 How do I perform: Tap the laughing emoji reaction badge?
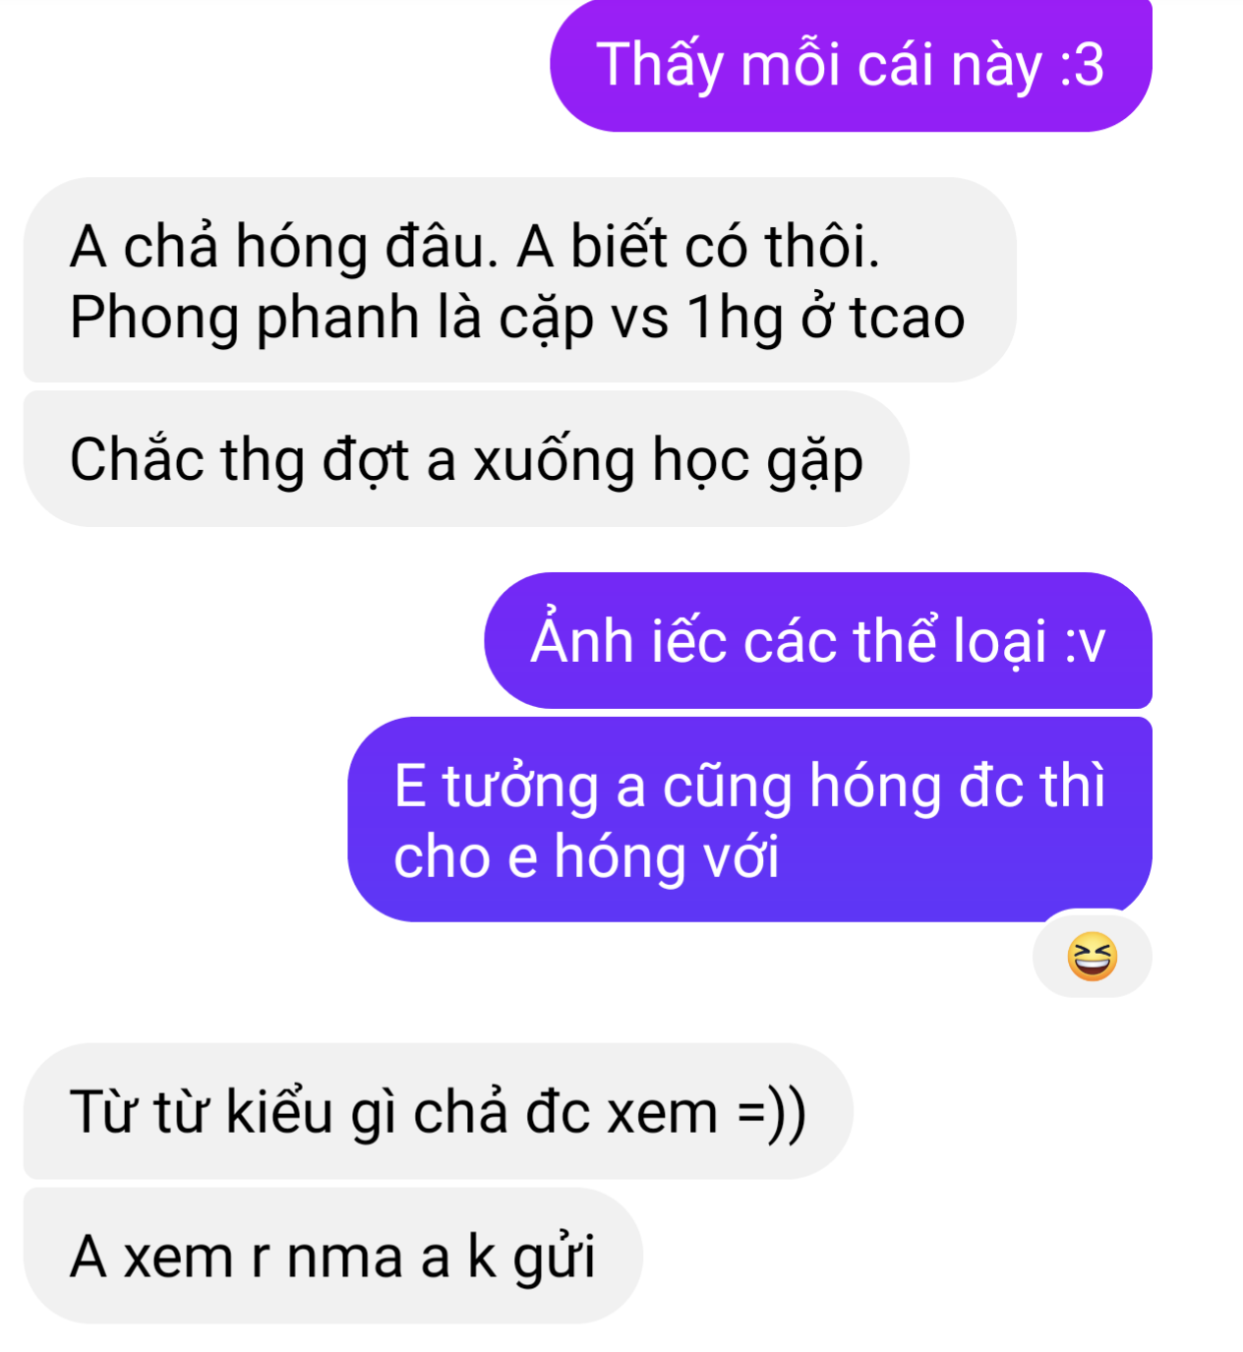click(1092, 955)
